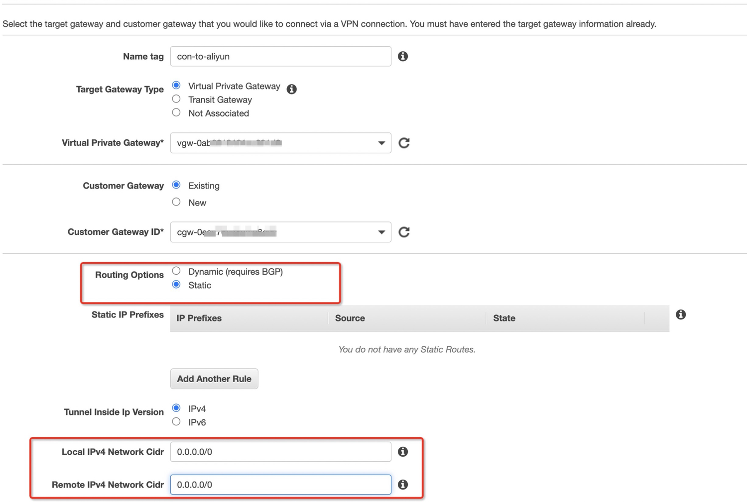Click the Remote IPv4 Network Cidr field
Image resolution: width=747 pixels, height=502 pixels.
pos(280,485)
